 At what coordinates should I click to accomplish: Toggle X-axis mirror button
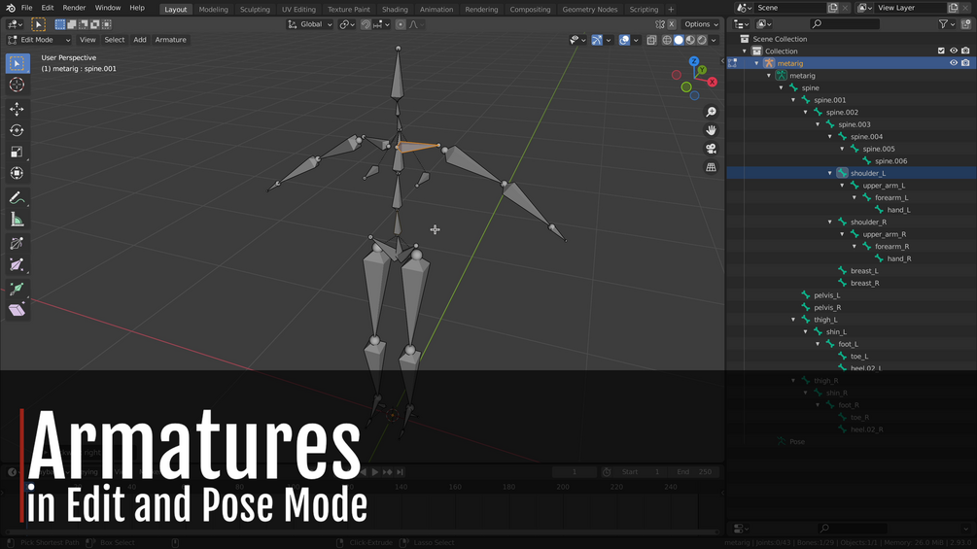pyautogui.click(x=672, y=24)
